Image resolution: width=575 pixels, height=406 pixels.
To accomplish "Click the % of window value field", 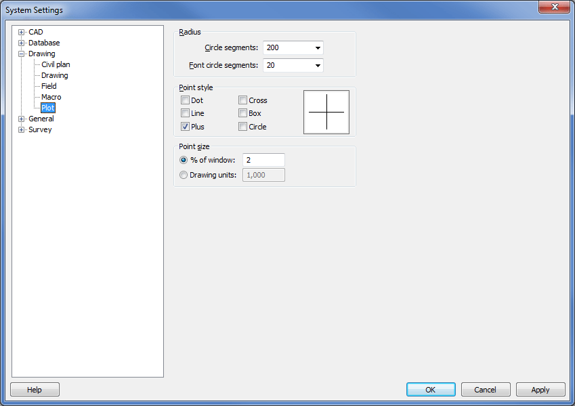I will (x=263, y=160).
